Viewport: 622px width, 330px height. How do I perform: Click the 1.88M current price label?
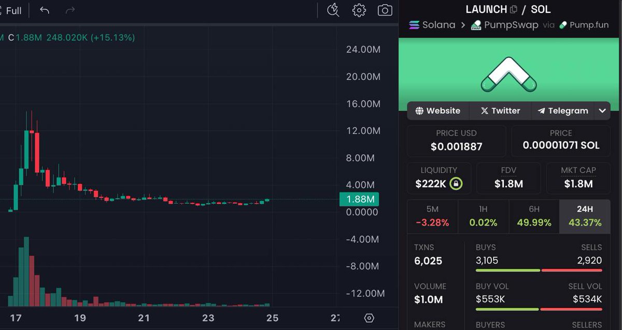coord(359,199)
